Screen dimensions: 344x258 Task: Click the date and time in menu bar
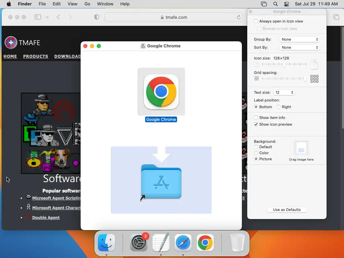tap(316, 4)
